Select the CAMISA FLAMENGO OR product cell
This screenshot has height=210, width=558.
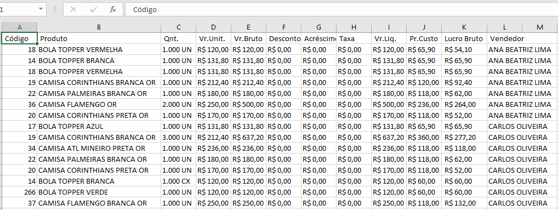[x=99, y=105]
